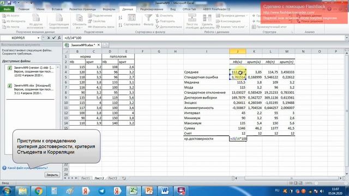The height and width of the screenshot is (196, 349).
Task: Switch to Word in the taskbar
Action: [x=165, y=191]
